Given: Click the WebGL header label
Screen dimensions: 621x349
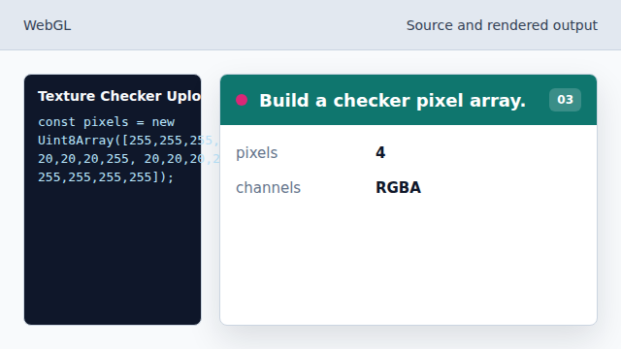Looking at the screenshot, I should 48,25.
